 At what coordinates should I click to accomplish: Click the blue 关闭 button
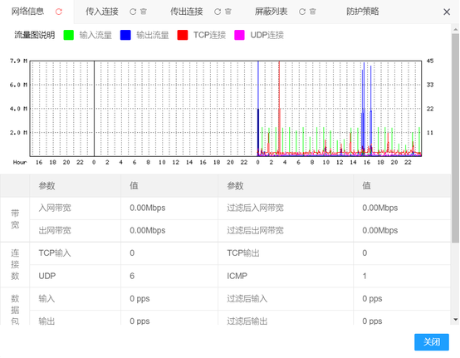432,342
